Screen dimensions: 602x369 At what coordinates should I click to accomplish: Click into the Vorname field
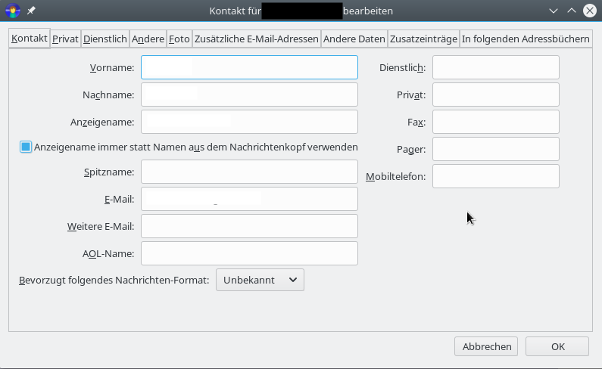pos(249,67)
